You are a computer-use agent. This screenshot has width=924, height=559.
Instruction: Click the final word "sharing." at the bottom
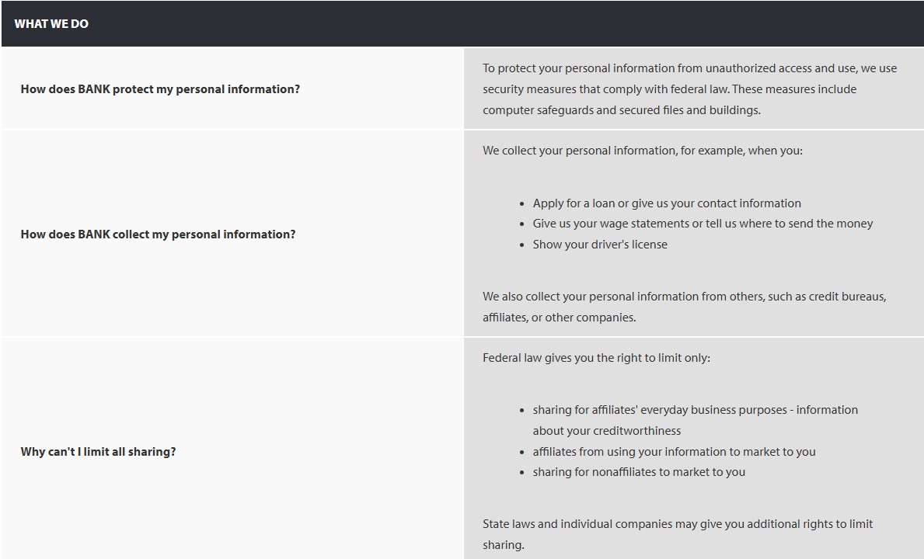coord(503,545)
